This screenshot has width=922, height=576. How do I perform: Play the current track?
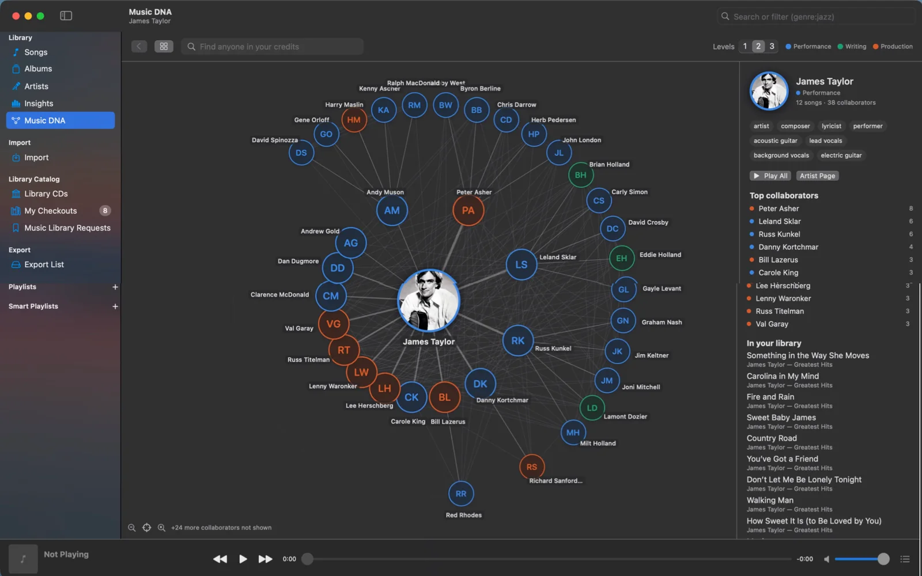243,559
